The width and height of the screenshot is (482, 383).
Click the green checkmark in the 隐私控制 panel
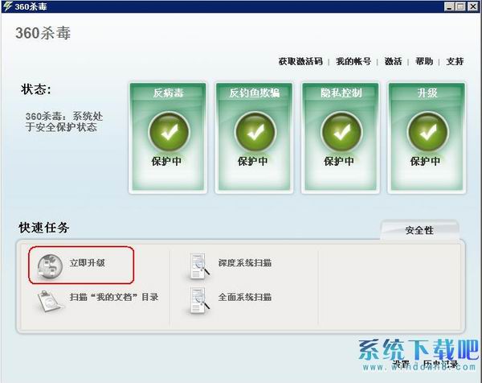(341, 132)
